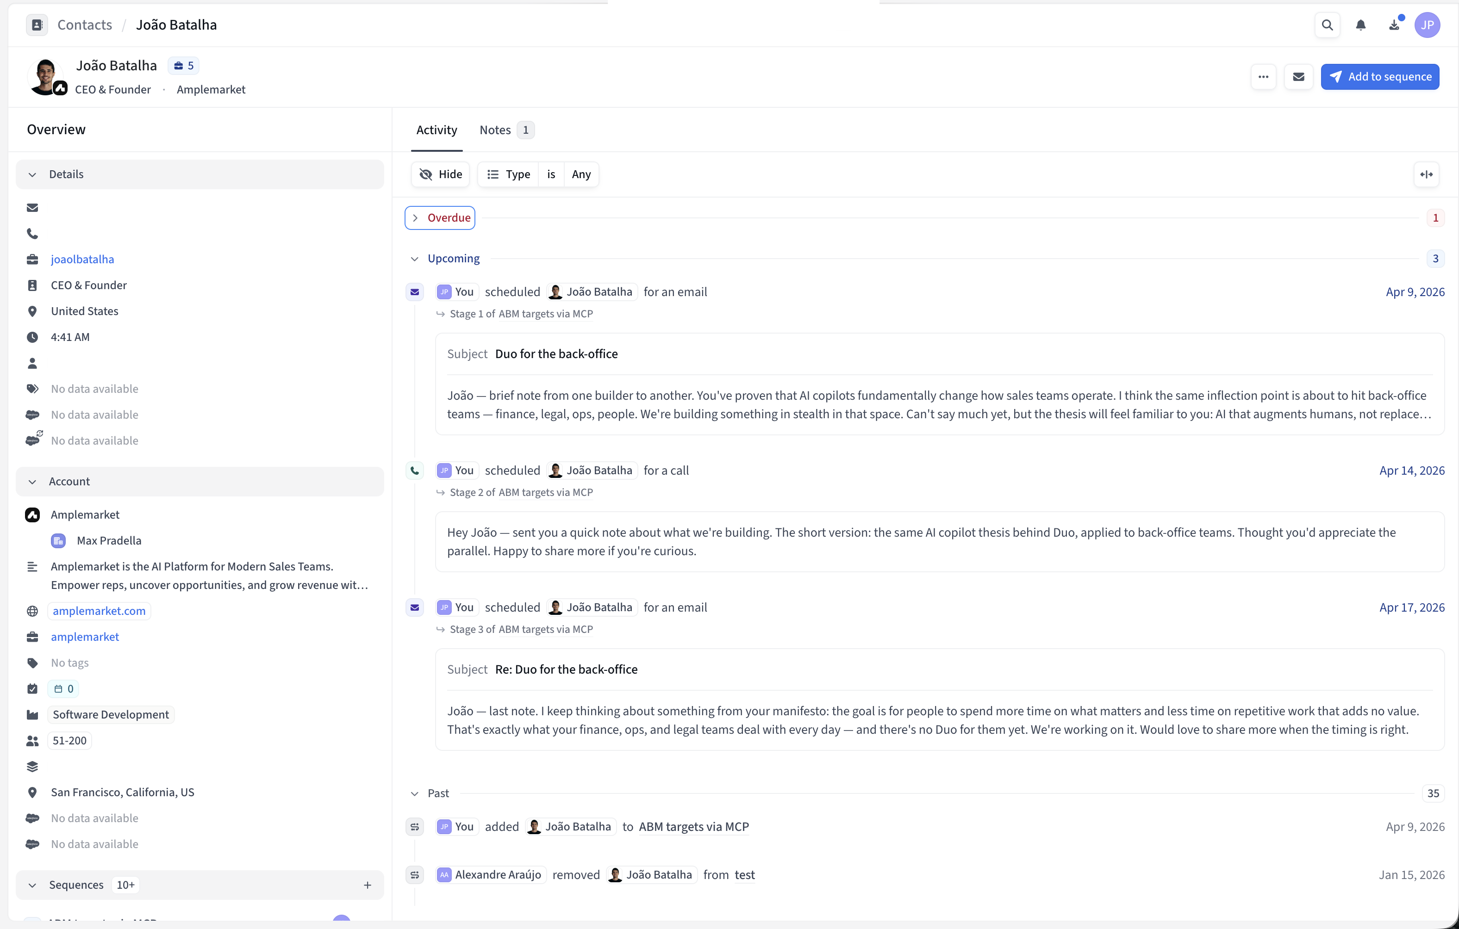The height and width of the screenshot is (929, 1459).
Task: Open the JP user avatar menu
Action: pyautogui.click(x=1427, y=25)
